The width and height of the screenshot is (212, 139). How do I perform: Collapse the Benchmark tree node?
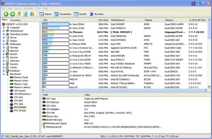[4, 74]
